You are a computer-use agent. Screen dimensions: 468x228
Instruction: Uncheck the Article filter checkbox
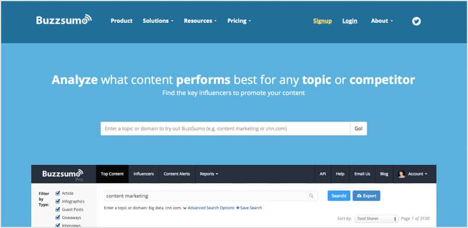point(58,193)
